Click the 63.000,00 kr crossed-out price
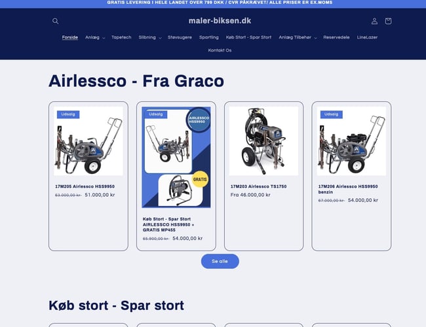Viewport: 426px width, 327px height. tap(68, 195)
